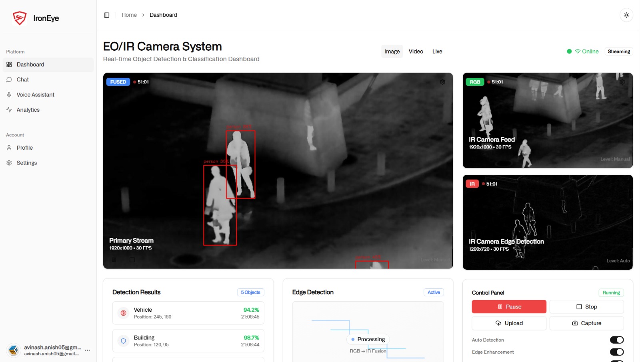Pause the Primary Stream video overlay
This screenshot has width=640, height=362.
coord(114,259)
